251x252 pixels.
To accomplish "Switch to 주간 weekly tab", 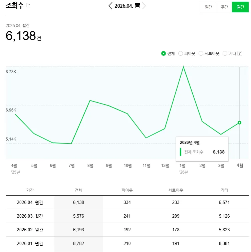I will click(224, 7).
